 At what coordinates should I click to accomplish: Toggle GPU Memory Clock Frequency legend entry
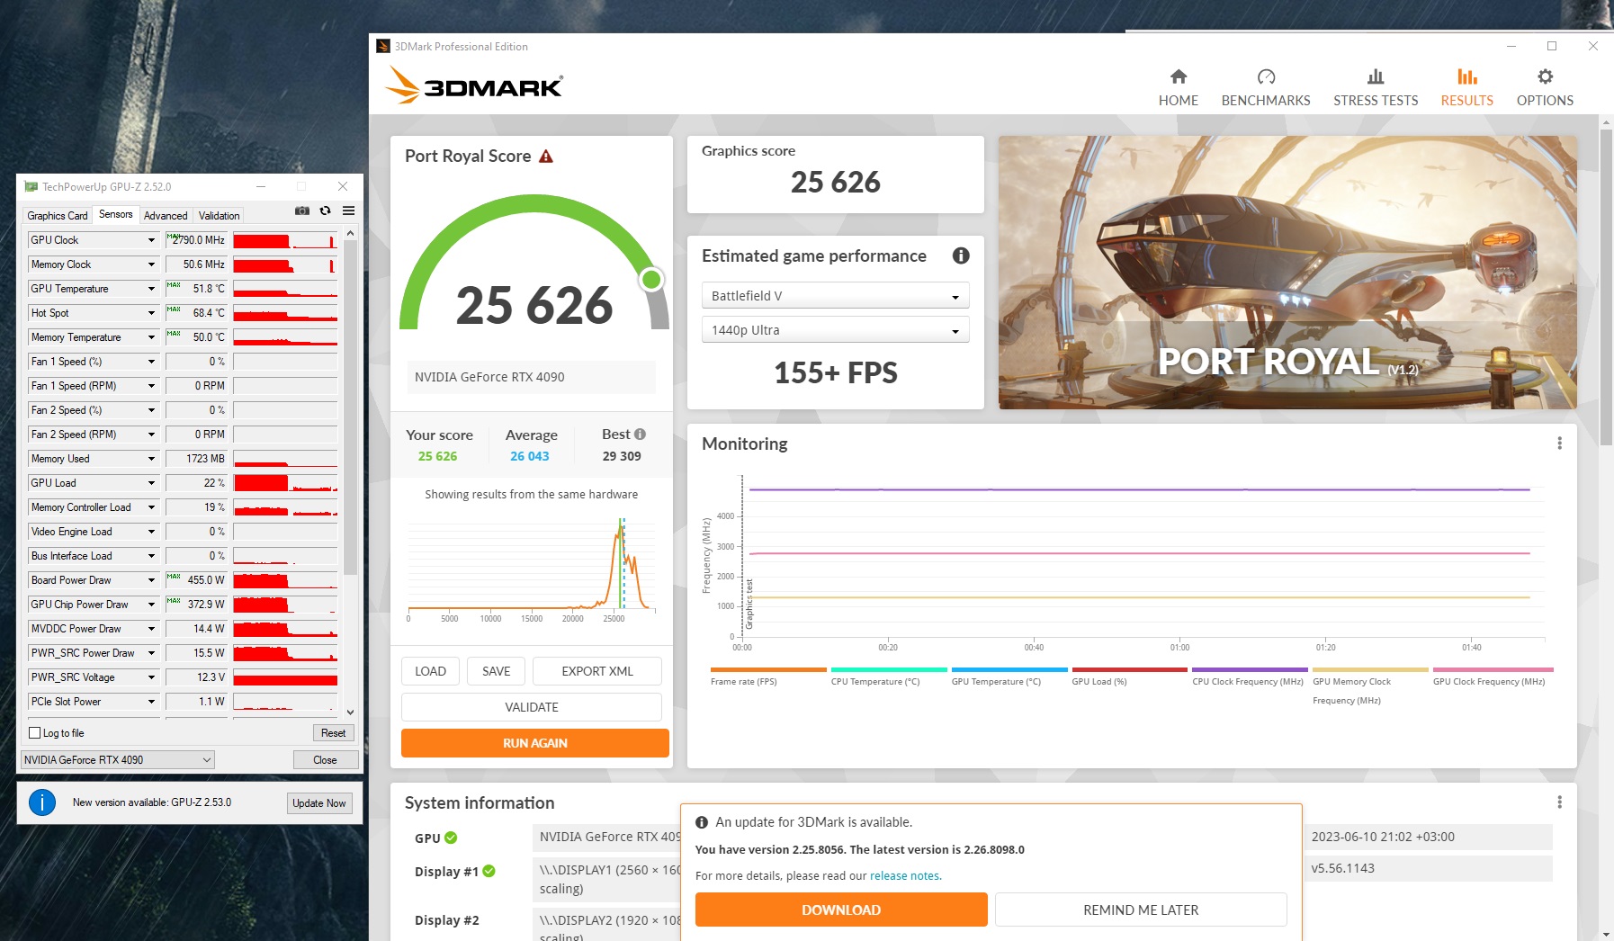tap(1370, 686)
